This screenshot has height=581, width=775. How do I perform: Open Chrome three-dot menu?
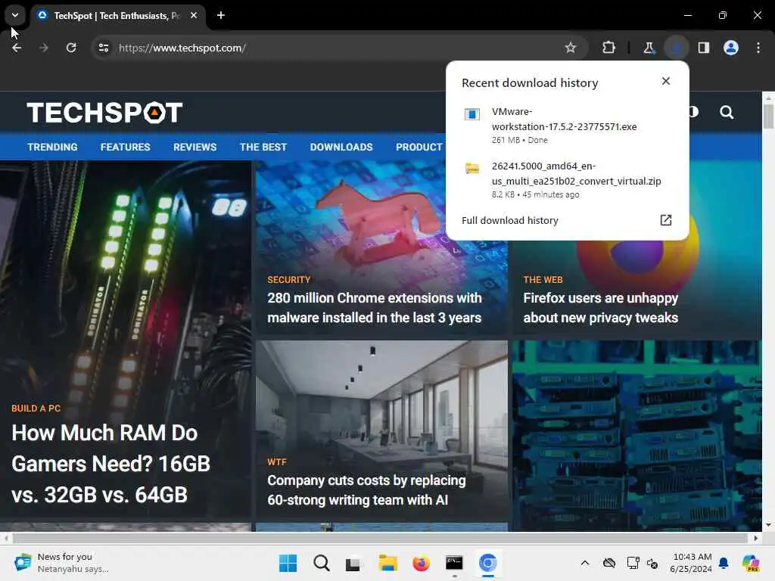[758, 48]
